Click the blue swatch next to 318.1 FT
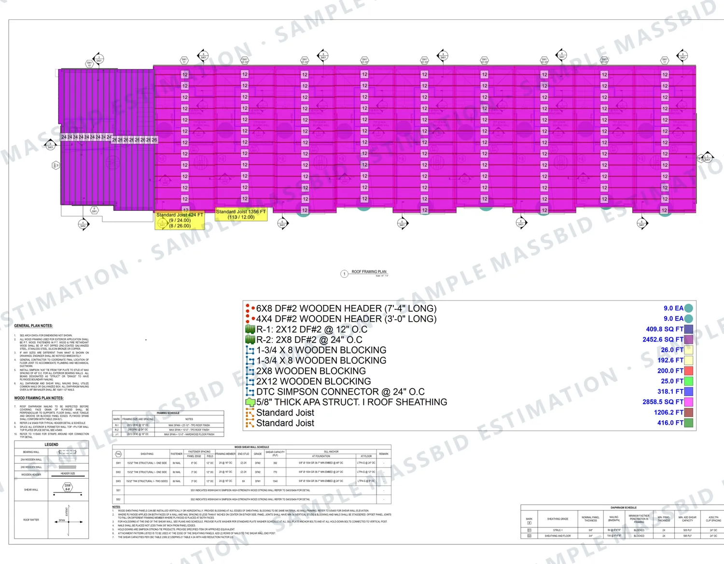724x564 pixels. point(689,392)
